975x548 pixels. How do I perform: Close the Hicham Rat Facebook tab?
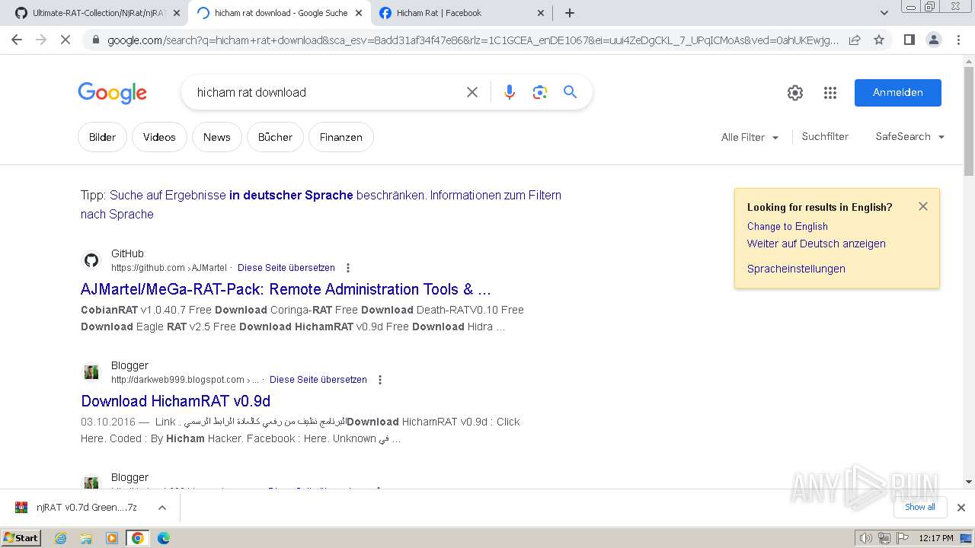(x=541, y=13)
